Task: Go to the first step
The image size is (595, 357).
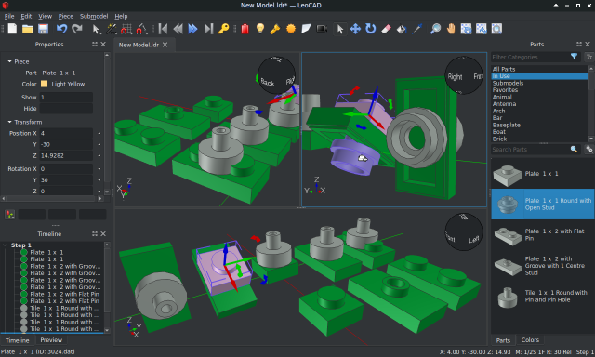Action: click(164, 29)
